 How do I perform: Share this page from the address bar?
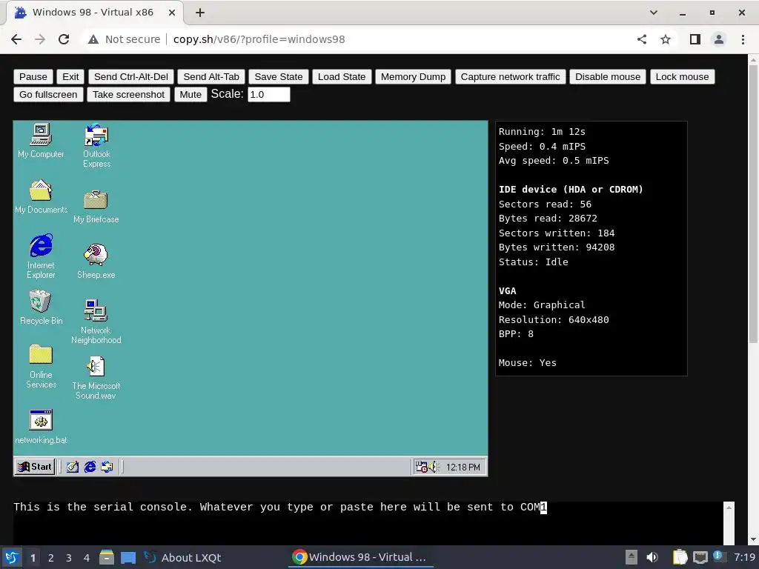click(642, 39)
